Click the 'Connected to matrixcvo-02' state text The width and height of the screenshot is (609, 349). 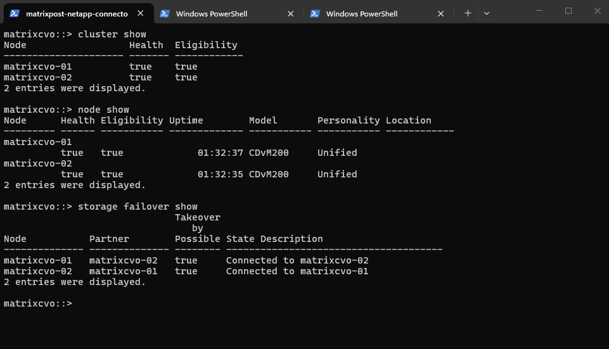(297, 260)
